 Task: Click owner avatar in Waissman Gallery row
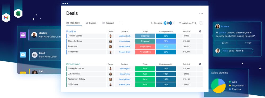tap(111, 80)
